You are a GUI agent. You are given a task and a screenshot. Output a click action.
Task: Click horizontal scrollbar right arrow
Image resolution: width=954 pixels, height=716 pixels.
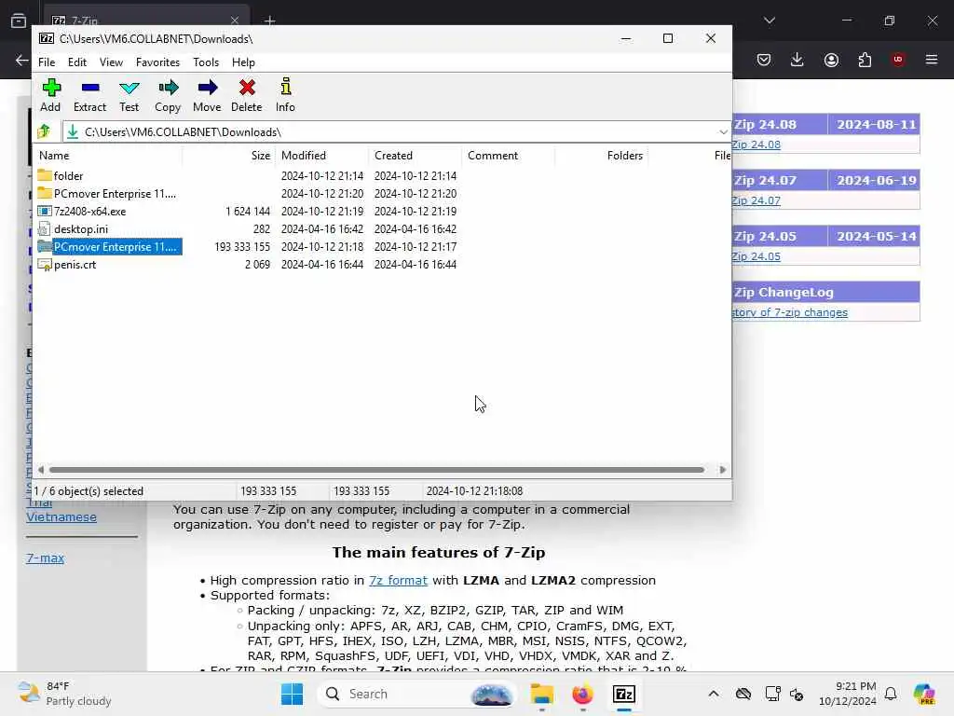coord(722,470)
